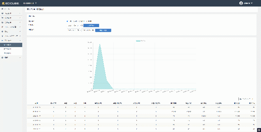Click the members people icon in sidebar
261x132 pixels.
(2, 22)
